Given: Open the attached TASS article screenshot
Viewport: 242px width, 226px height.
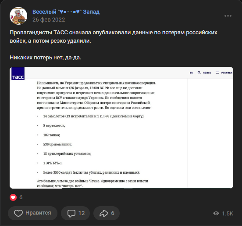Looking at the screenshot, I should coord(121,128).
